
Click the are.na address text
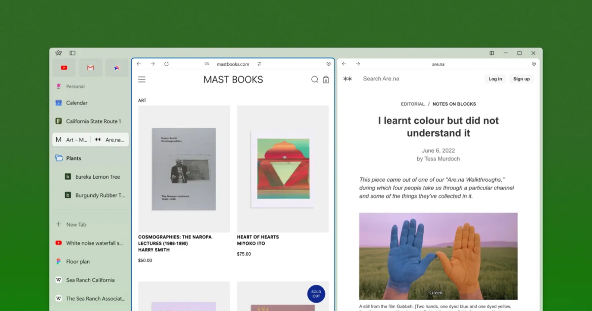[438, 64]
